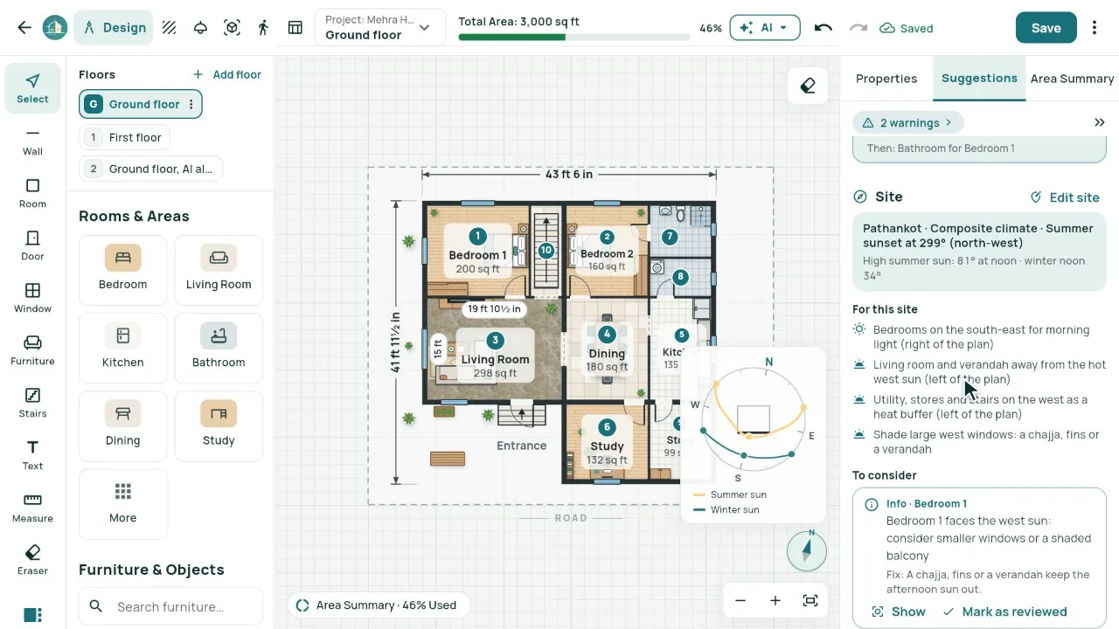Viewport: 1119px width, 629px height.
Task: Open the more options kebab menu
Action: 1095,28
